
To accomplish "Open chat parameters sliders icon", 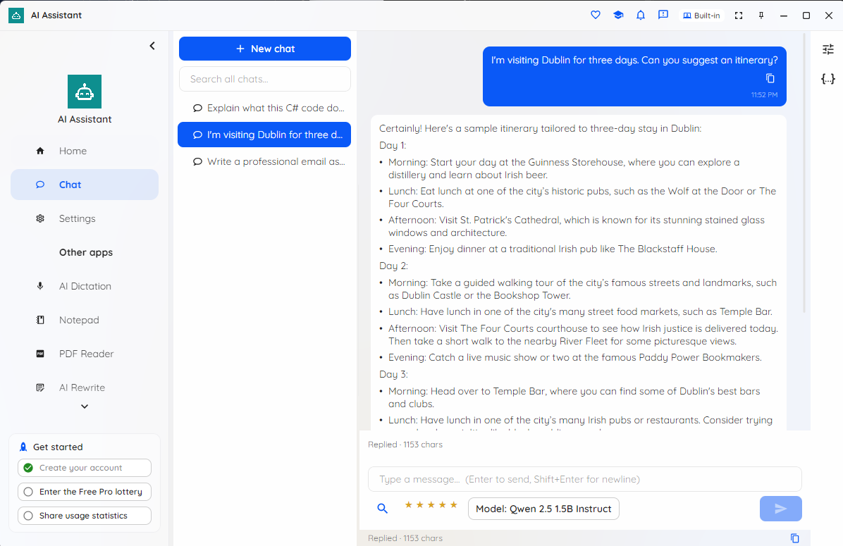I will (828, 49).
